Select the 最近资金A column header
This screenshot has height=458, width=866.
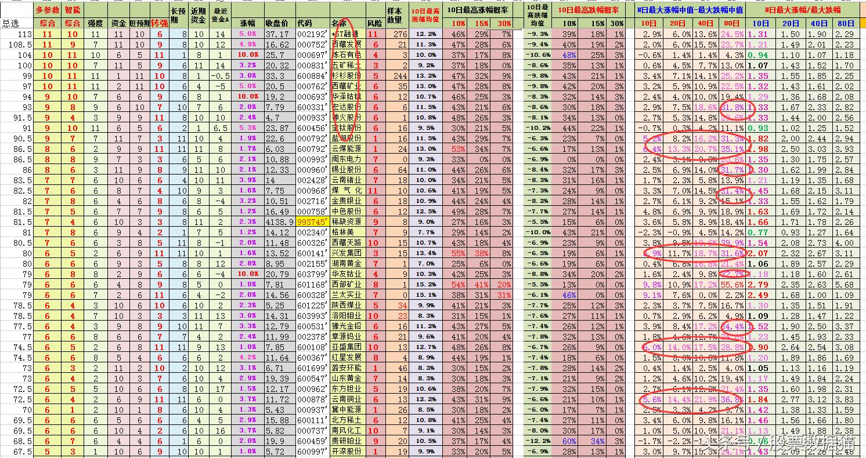coord(221,15)
